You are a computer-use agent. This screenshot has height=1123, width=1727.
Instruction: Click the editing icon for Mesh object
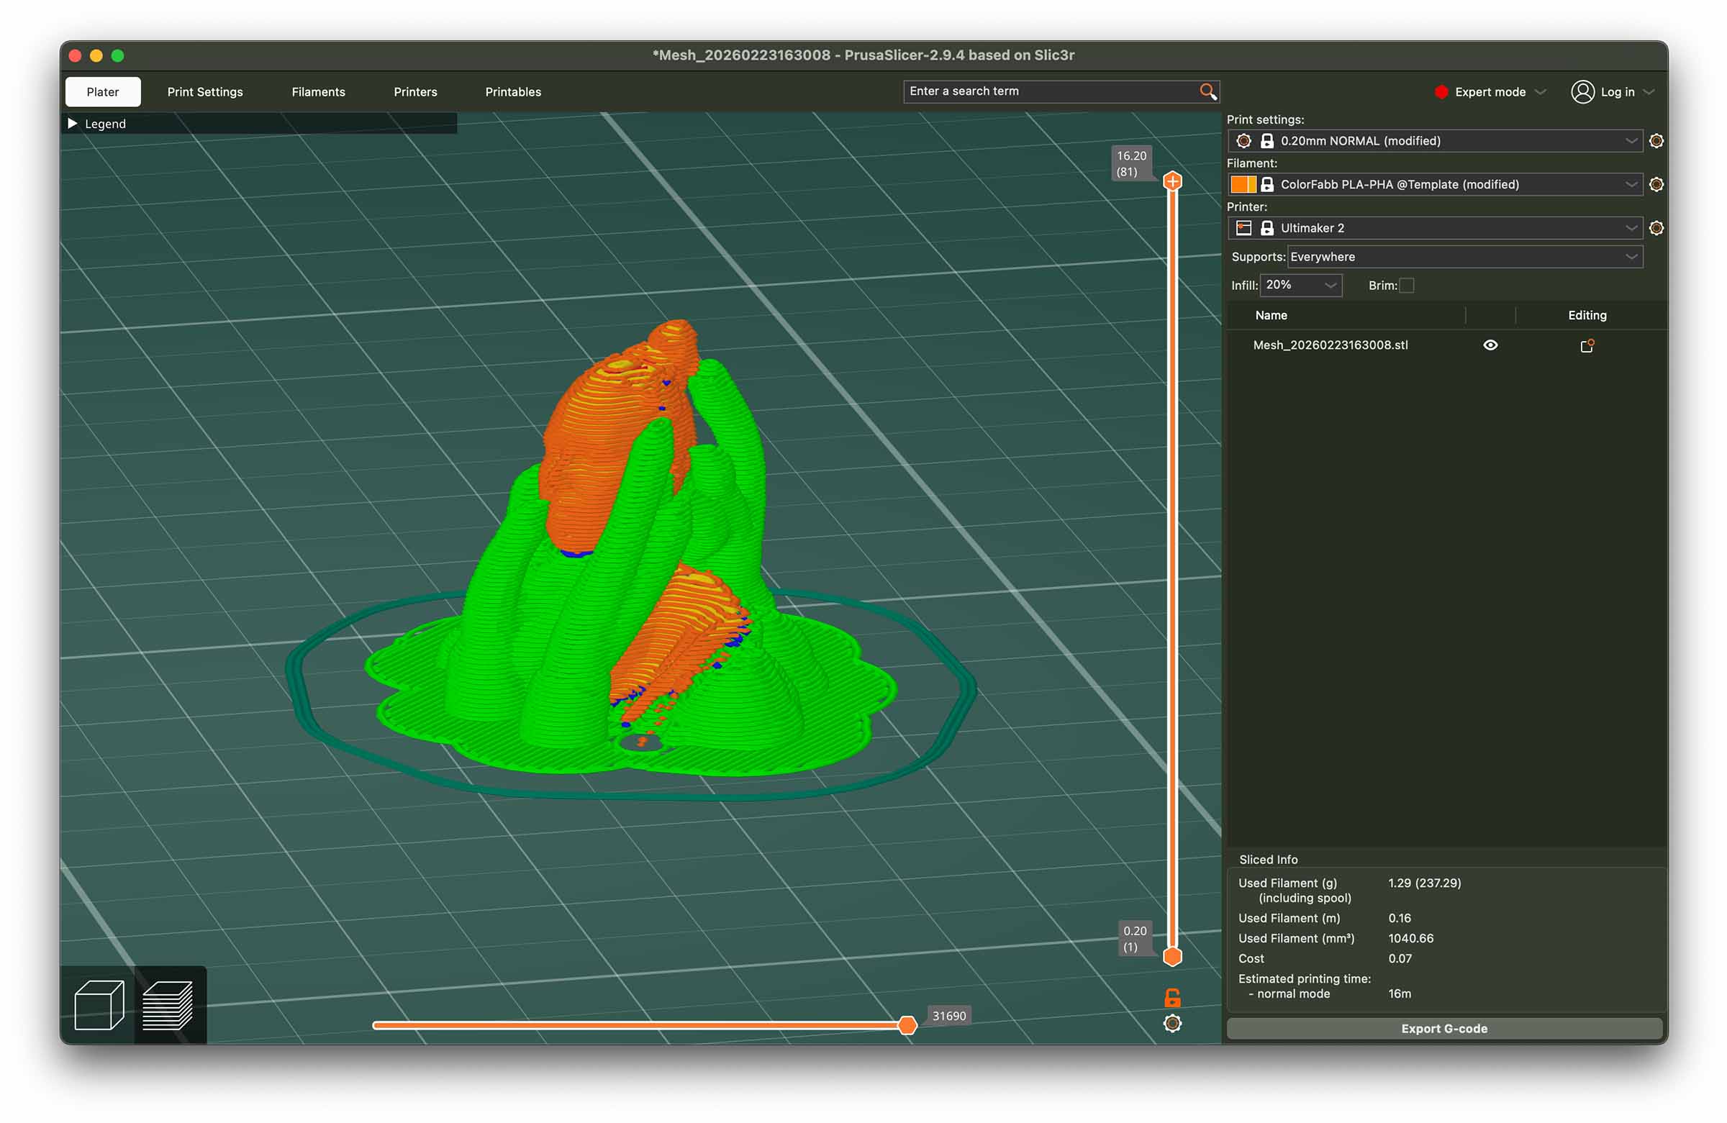[1587, 345]
